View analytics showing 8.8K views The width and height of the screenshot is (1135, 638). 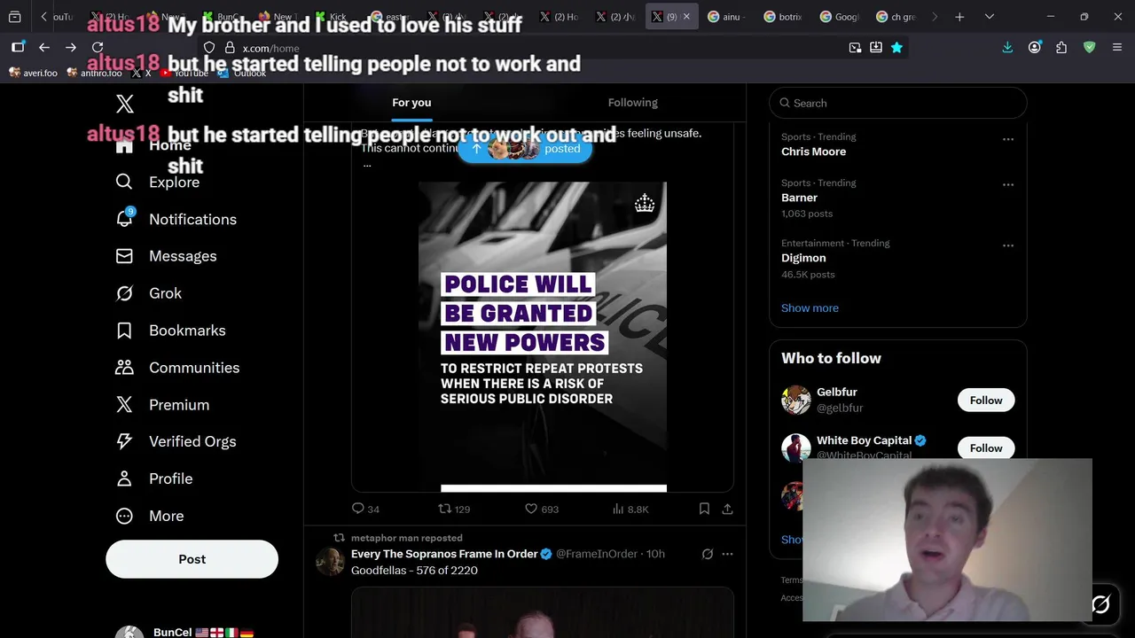coord(630,509)
